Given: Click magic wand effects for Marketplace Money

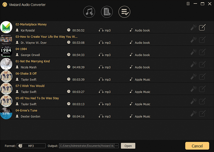Looking at the screenshot, I should pyautogui.click(x=193, y=27).
